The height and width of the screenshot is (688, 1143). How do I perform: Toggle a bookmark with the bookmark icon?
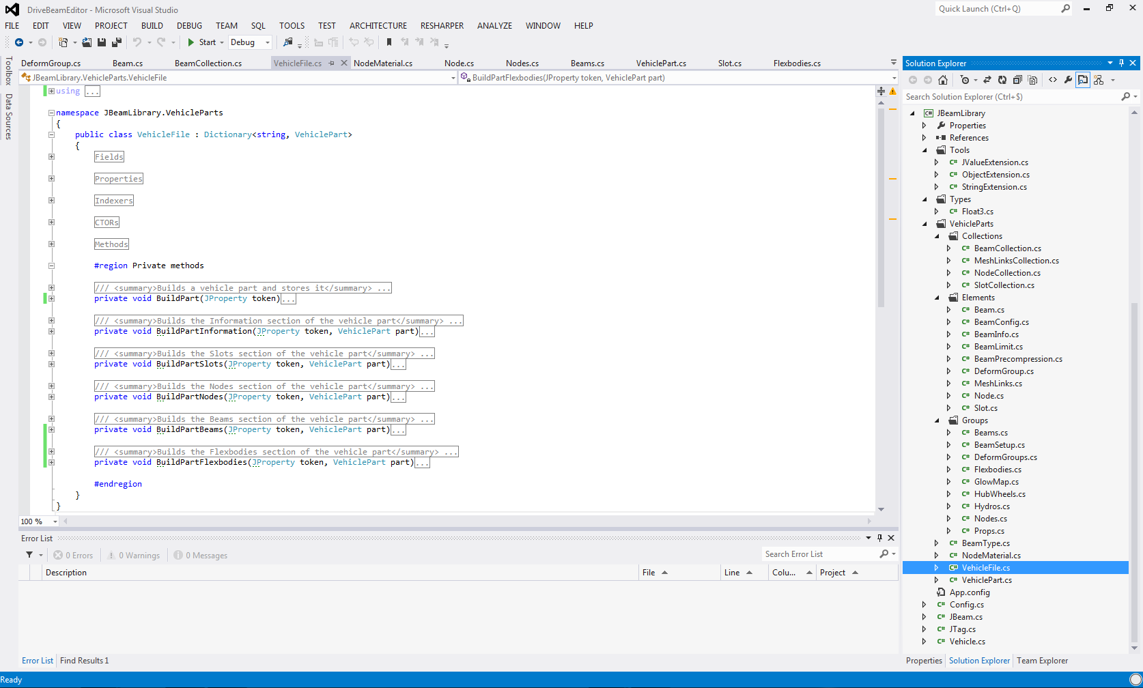pyautogui.click(x=389, y=42)
